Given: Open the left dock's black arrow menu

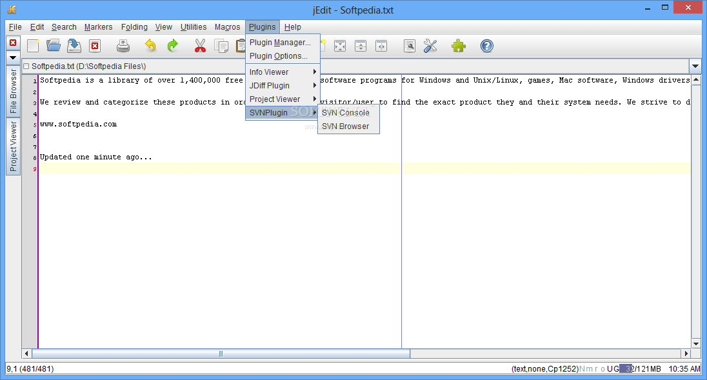Looking at the screenshot, I should pos(13,57).
